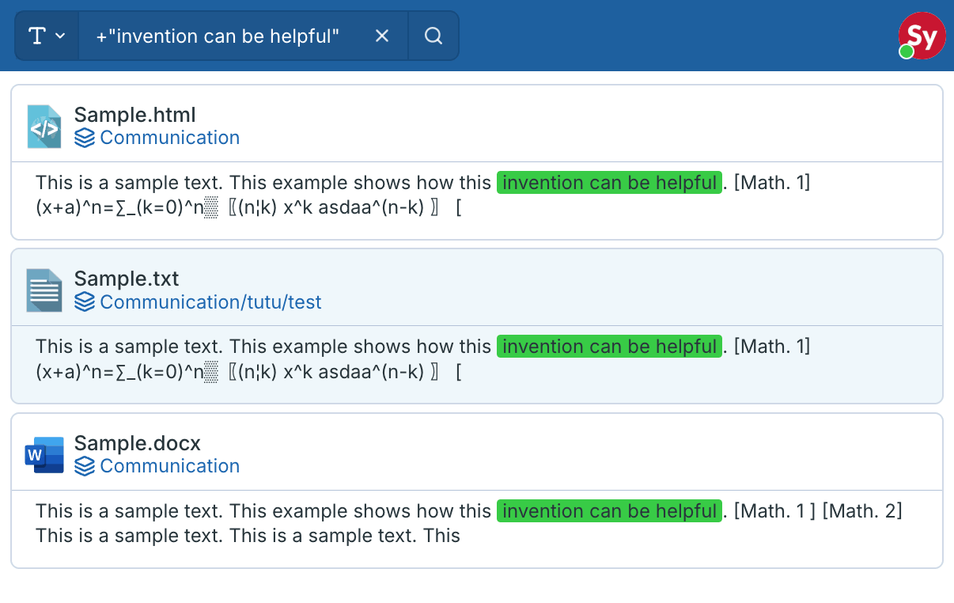
Task: Clear the search query text
Action: click(382, 36)
